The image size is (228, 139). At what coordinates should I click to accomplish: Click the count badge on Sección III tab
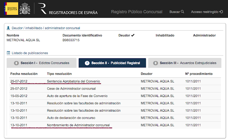coord(155,63)
